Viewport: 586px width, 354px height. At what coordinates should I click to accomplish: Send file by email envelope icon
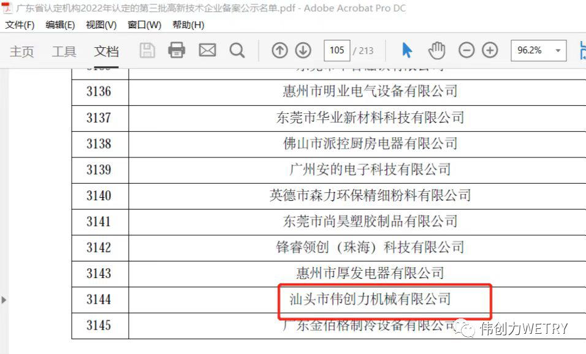(207, 50)
